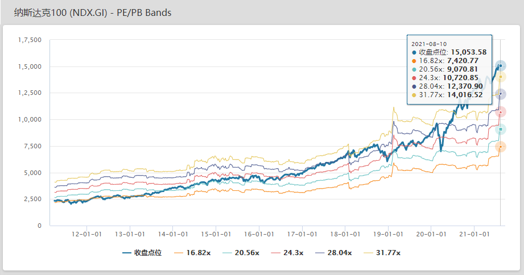Click the teal 20.56x endpoint marker
The image size is (524, 275).
(500, 129)
